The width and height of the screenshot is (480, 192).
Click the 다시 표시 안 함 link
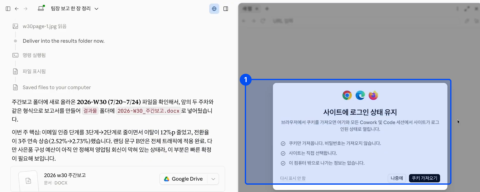[x=293, y=178]
